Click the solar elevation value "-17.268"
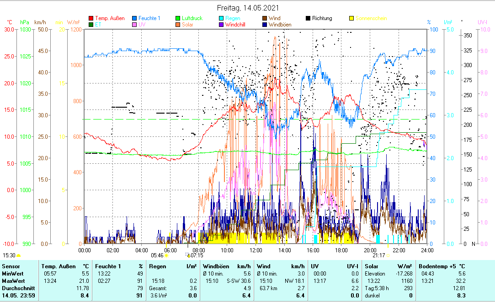Viewport: 495px width, 302px height. [404, 274]
